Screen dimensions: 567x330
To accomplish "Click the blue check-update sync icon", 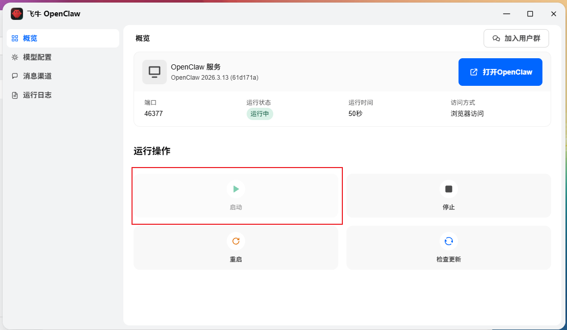I will (448, 241).
